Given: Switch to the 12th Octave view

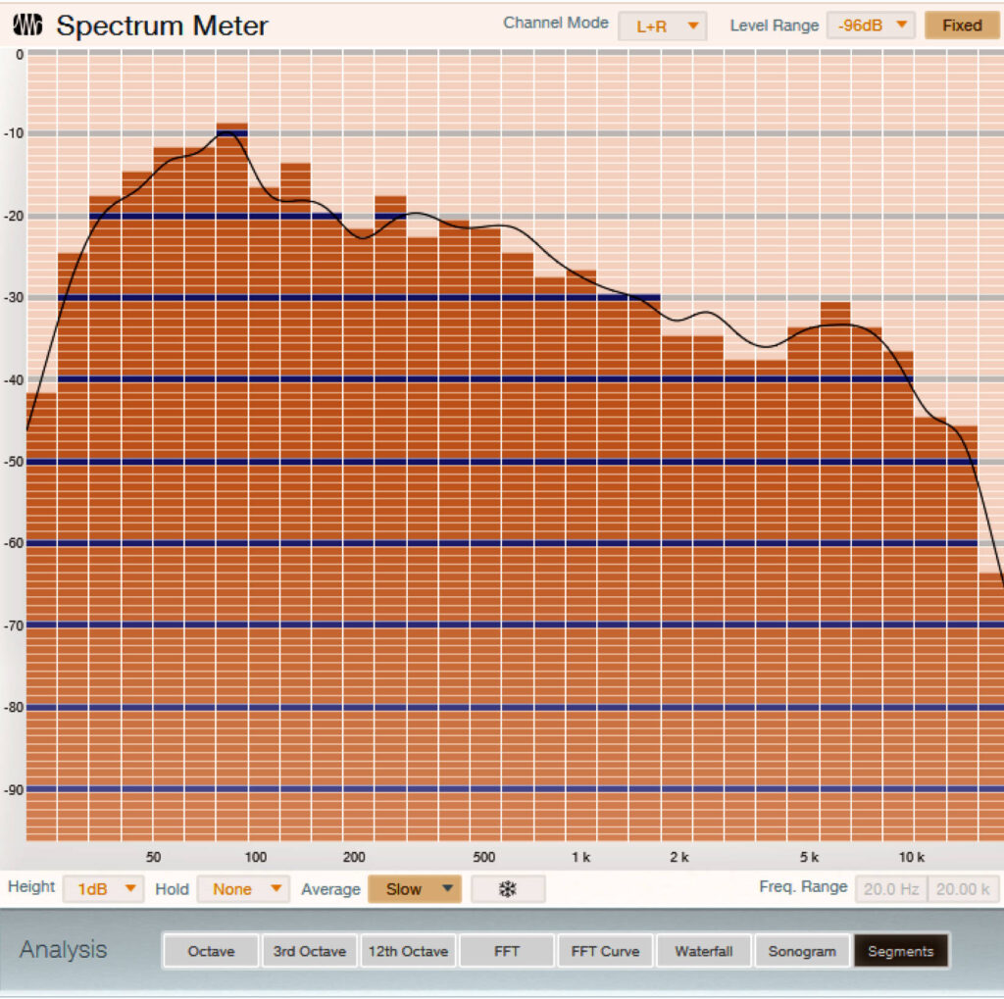Looking at the screenshot, I should click(408, 951).
